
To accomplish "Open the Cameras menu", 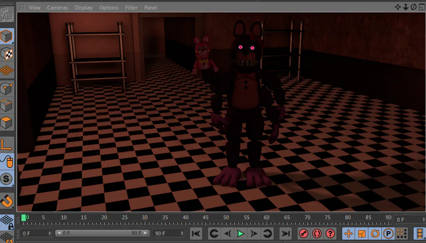I will pos(57,8).
